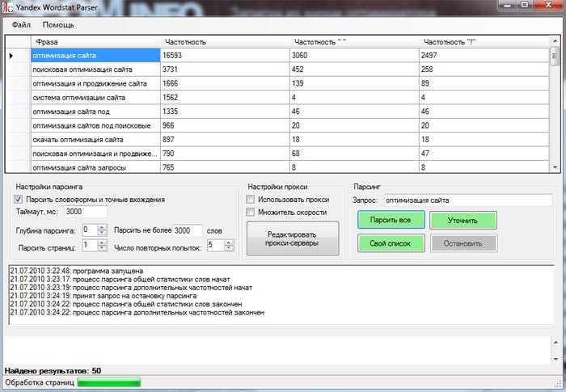
Task: Open the Помощь menu
Action: pos(58,25)
